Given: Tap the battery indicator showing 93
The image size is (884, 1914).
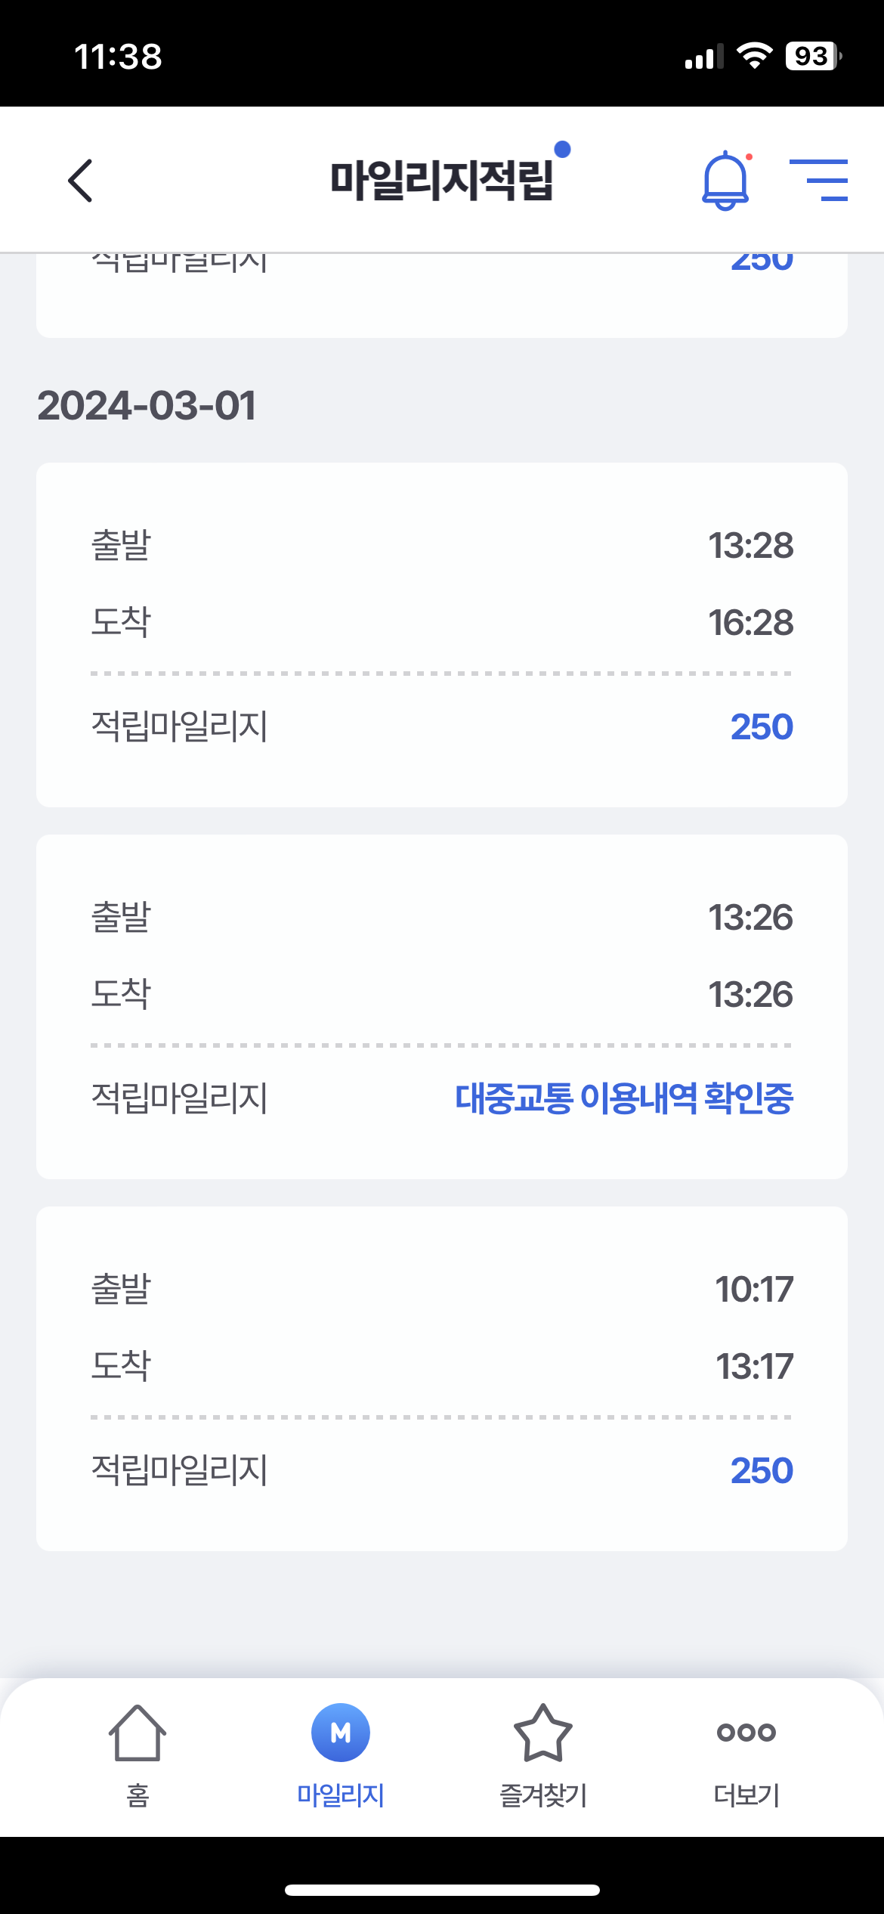Looking at the screenshot, I should coord(813,56).
